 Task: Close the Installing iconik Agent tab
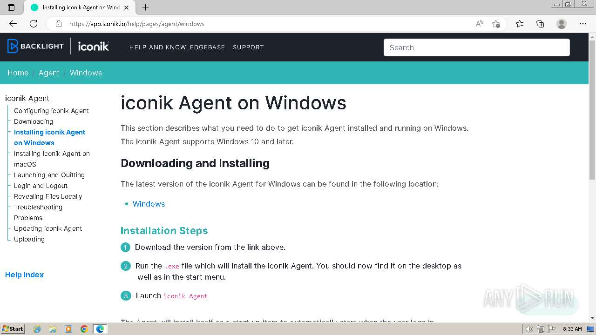pos(127,7)
